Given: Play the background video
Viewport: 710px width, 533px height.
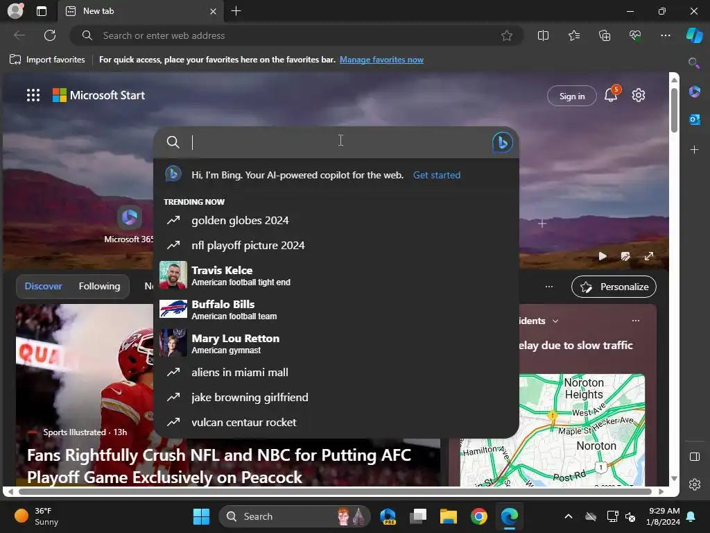Looking at the screenshot, I should [603, 256].
